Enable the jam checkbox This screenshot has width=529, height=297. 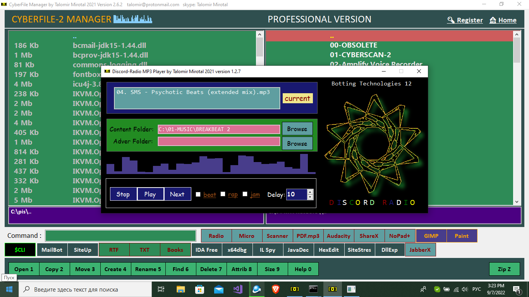pyautogui.click(x=245, y=195)
